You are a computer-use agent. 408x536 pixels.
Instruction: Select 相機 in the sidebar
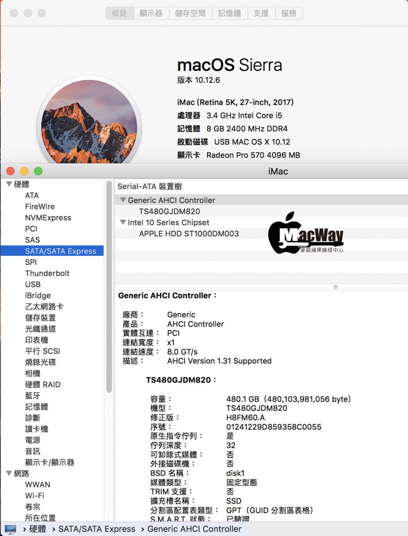(x=33, y=373)
